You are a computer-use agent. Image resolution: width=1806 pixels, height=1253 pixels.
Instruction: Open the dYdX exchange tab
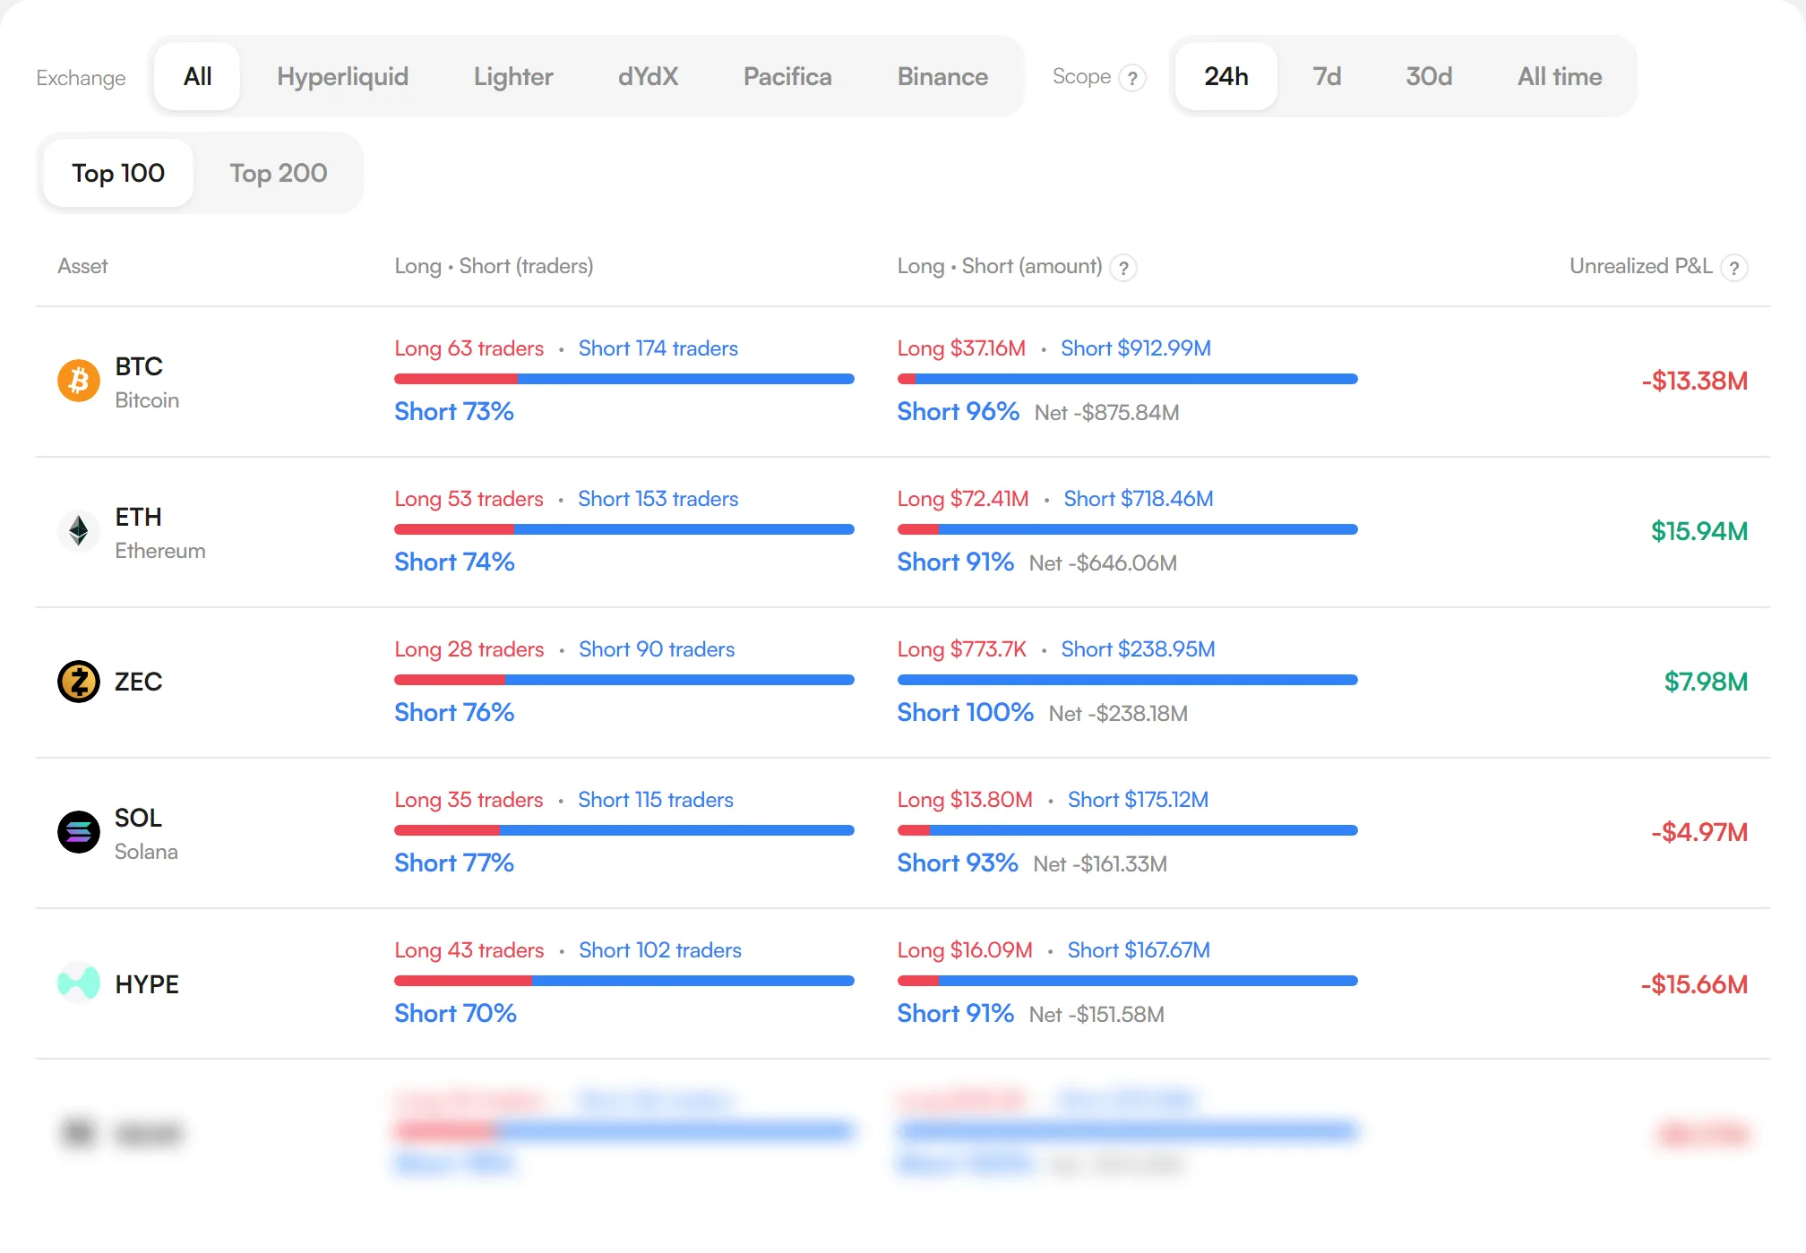click(x=648, y=76)
